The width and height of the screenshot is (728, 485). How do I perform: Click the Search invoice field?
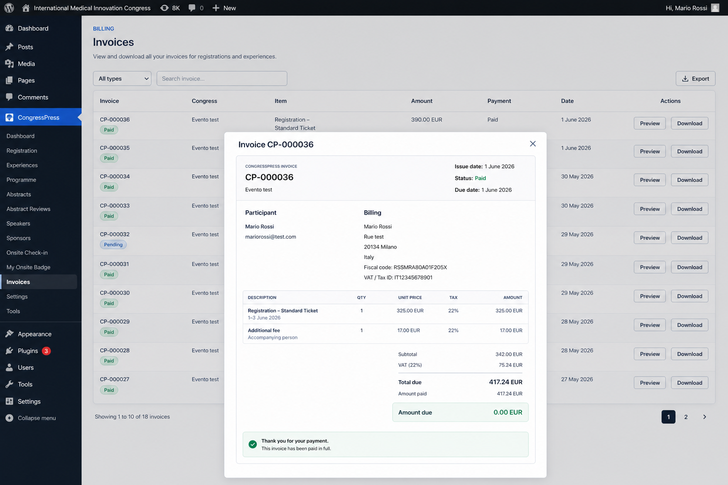(x=222, y=79)
